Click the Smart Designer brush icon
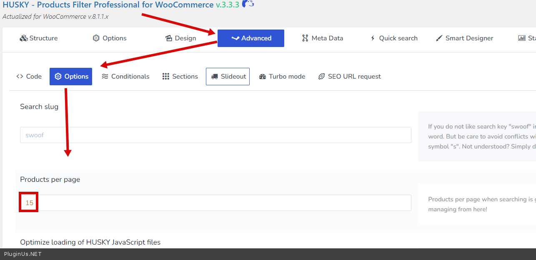 coord(439,38)
